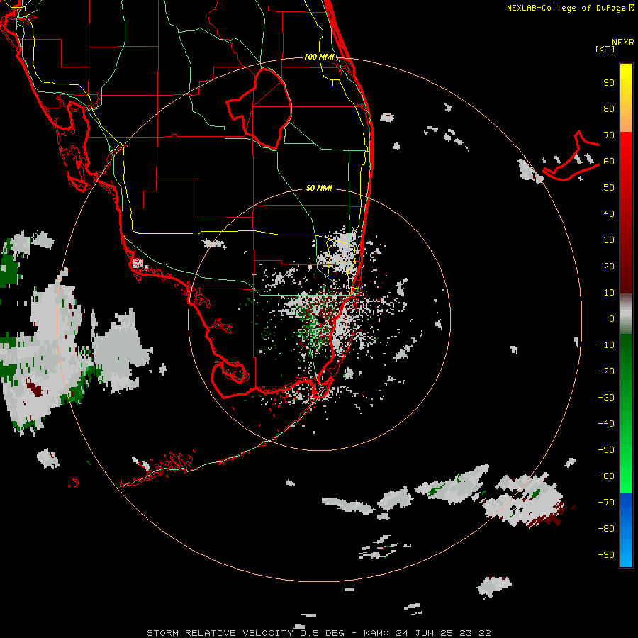Click the -70 value on the velocity scale

click(606, 503)
